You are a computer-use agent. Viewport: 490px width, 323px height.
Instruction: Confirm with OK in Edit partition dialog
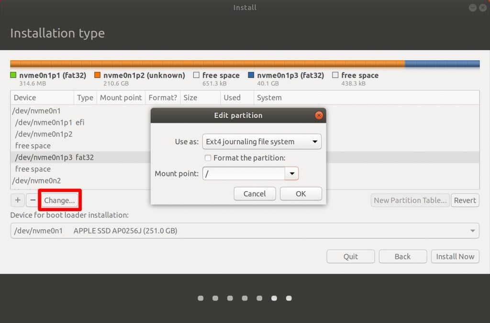tap(301, 194)
